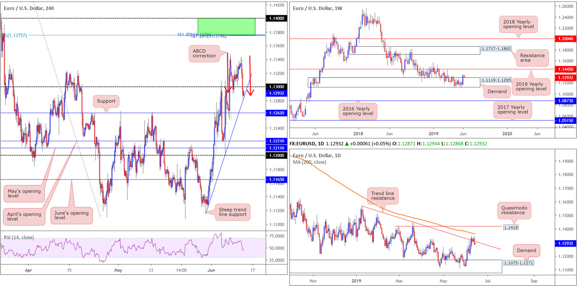Click the 1.12000 black price label
Image resolution: width=577 pixels, height=286 pixels.
[x=276, y=155]
